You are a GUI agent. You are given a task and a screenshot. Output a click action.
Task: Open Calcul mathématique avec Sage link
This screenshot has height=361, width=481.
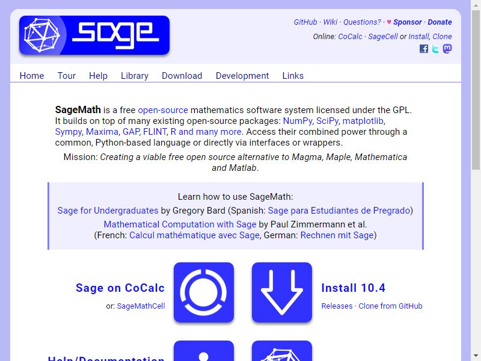click(194, 235)
